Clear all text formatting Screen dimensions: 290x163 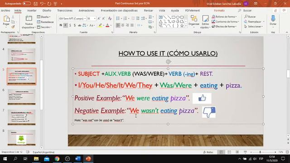(110, 19)
